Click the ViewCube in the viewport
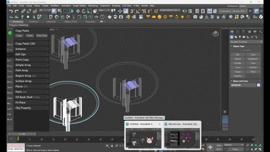 point(216,34)
